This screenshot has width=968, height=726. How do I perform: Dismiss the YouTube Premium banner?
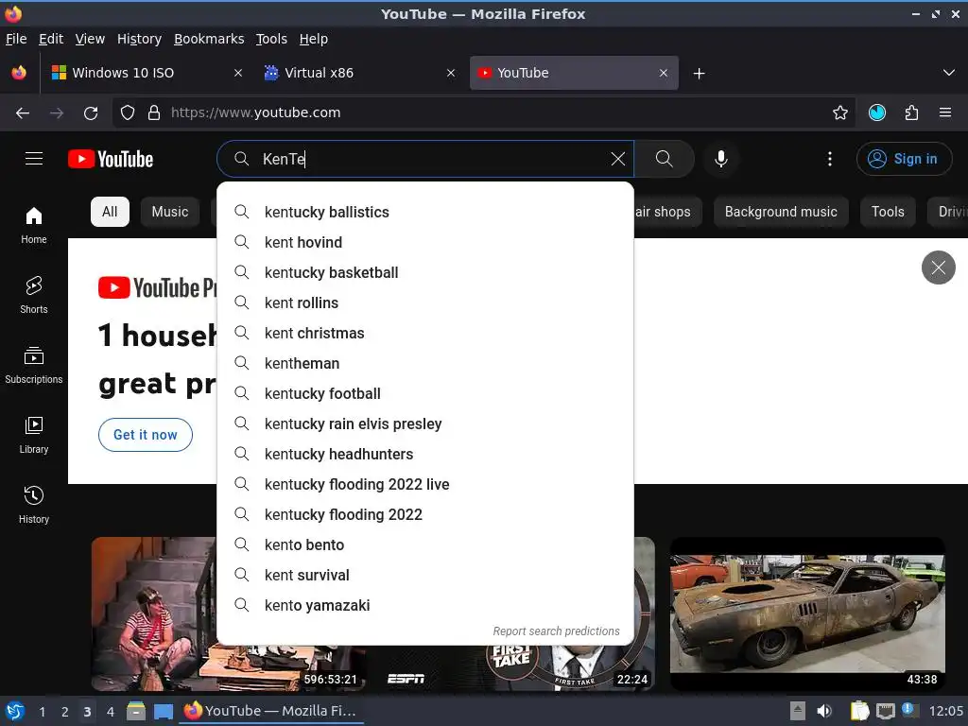[x=938, y=268]
